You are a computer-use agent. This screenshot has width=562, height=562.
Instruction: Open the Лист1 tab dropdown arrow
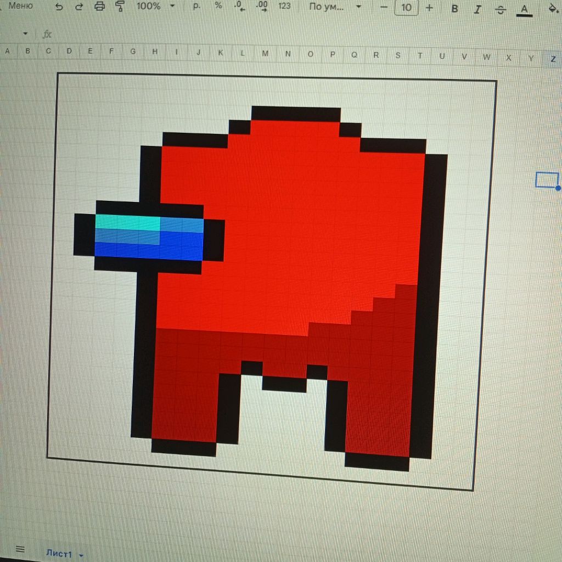(81, 555)
